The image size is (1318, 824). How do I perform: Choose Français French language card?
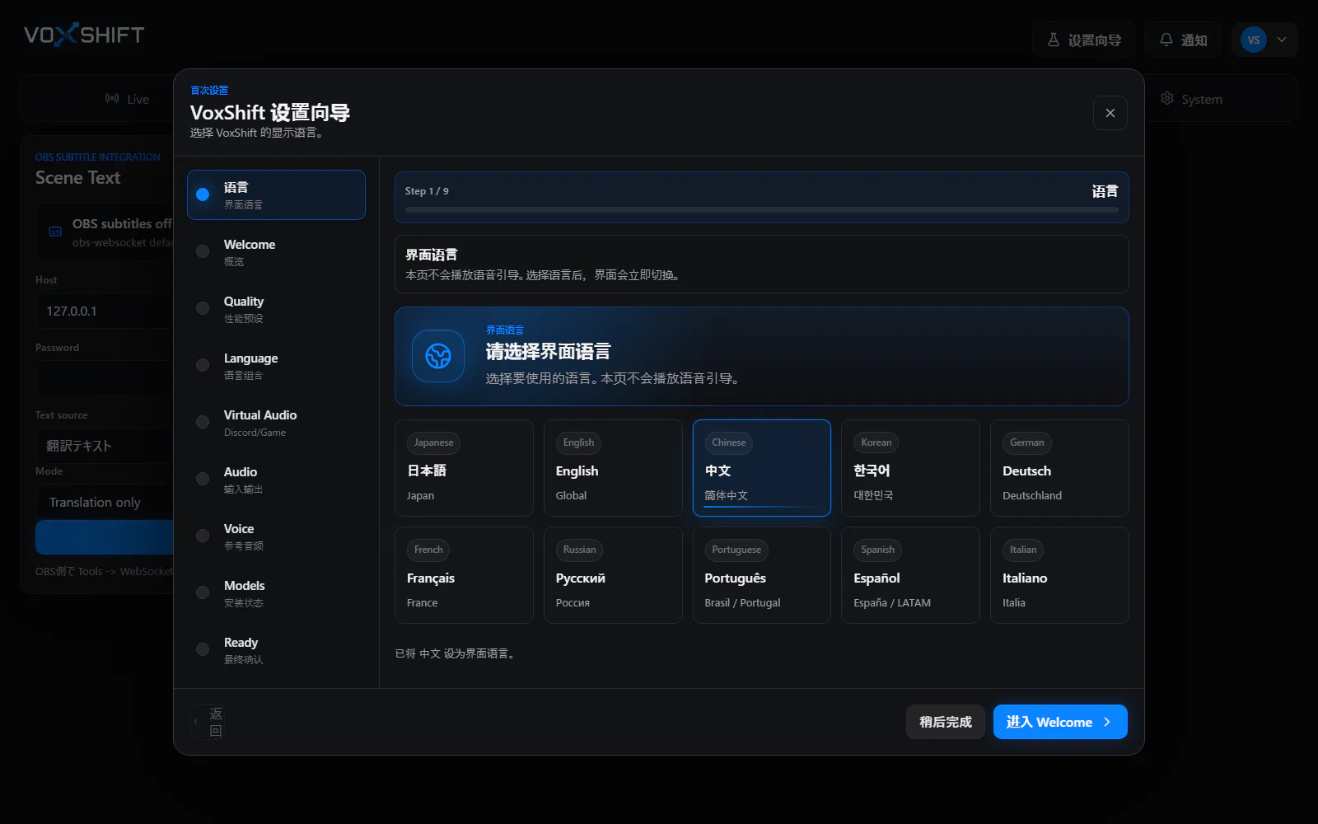[464, 575]
